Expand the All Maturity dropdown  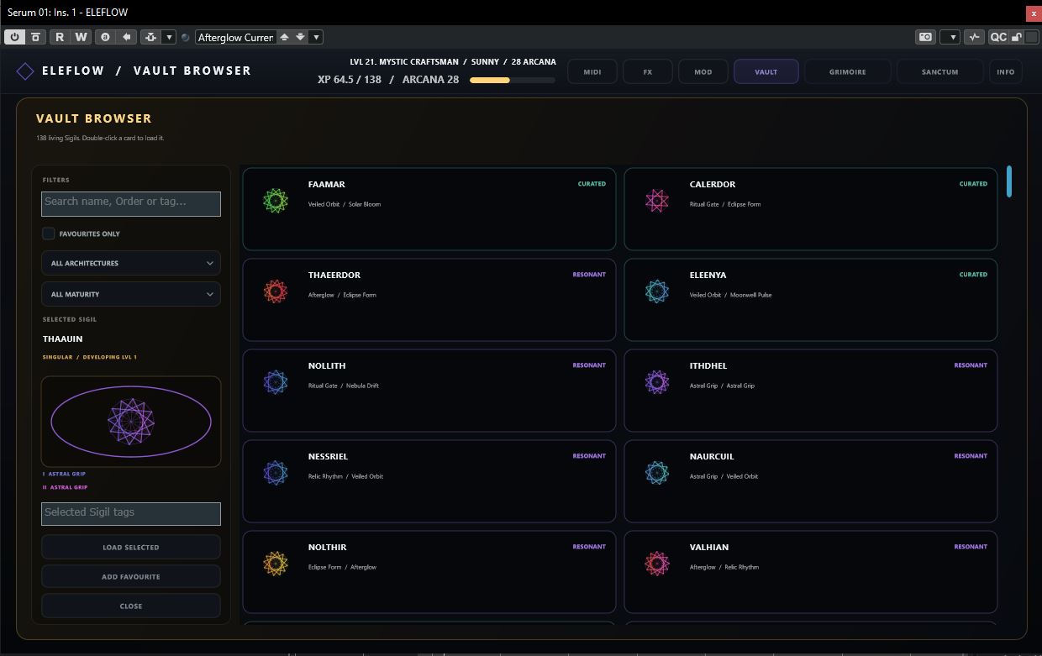click(131, 294)
